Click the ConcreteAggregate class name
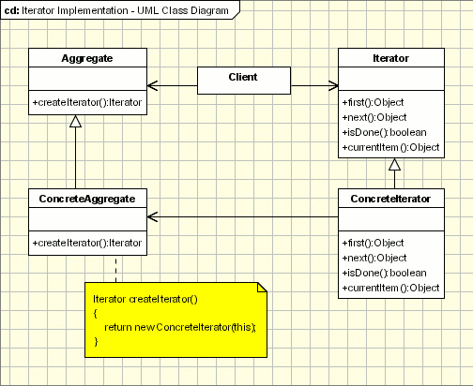This screenshot has height=386, width=473. pyautogui.click(x=87, y=199)
